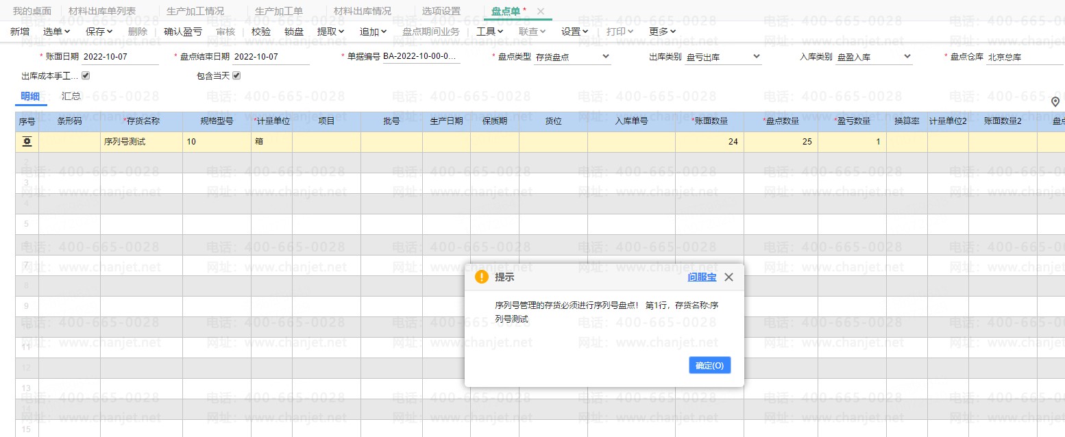
Task: Click the orange warning icon in the dialog
Action: pos(482,277)
